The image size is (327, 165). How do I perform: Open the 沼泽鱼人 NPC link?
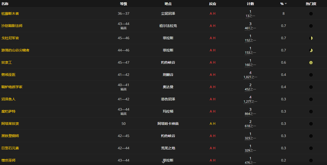point(8,99)
